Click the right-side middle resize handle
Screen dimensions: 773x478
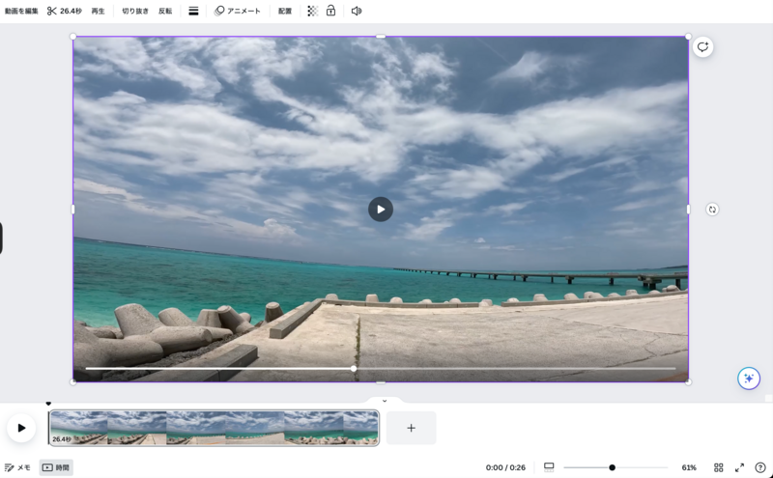(x=688, y=210)
